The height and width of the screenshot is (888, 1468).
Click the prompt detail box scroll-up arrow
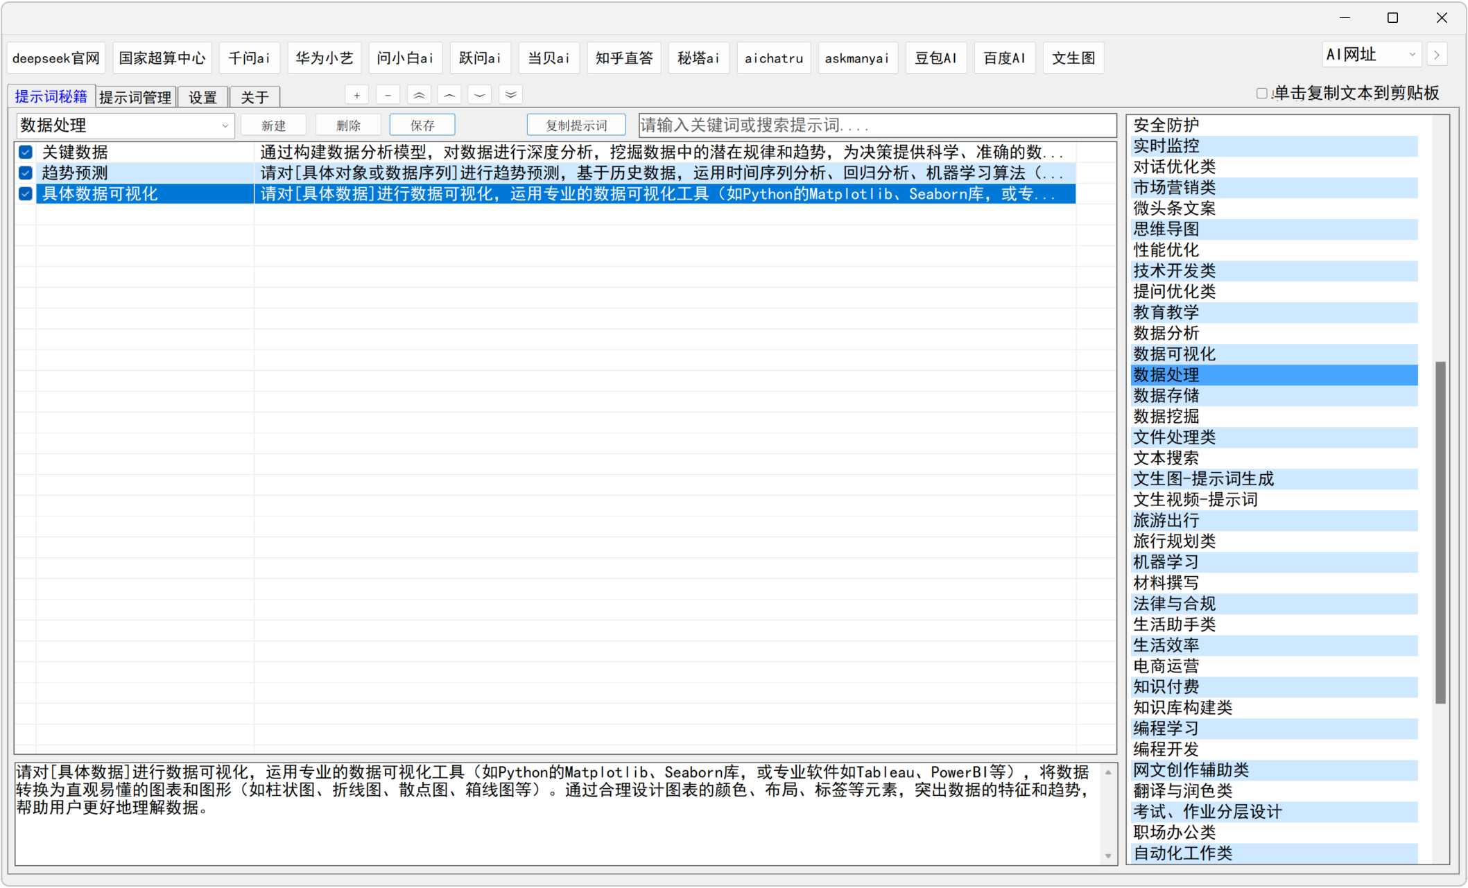coord(1108,772)
